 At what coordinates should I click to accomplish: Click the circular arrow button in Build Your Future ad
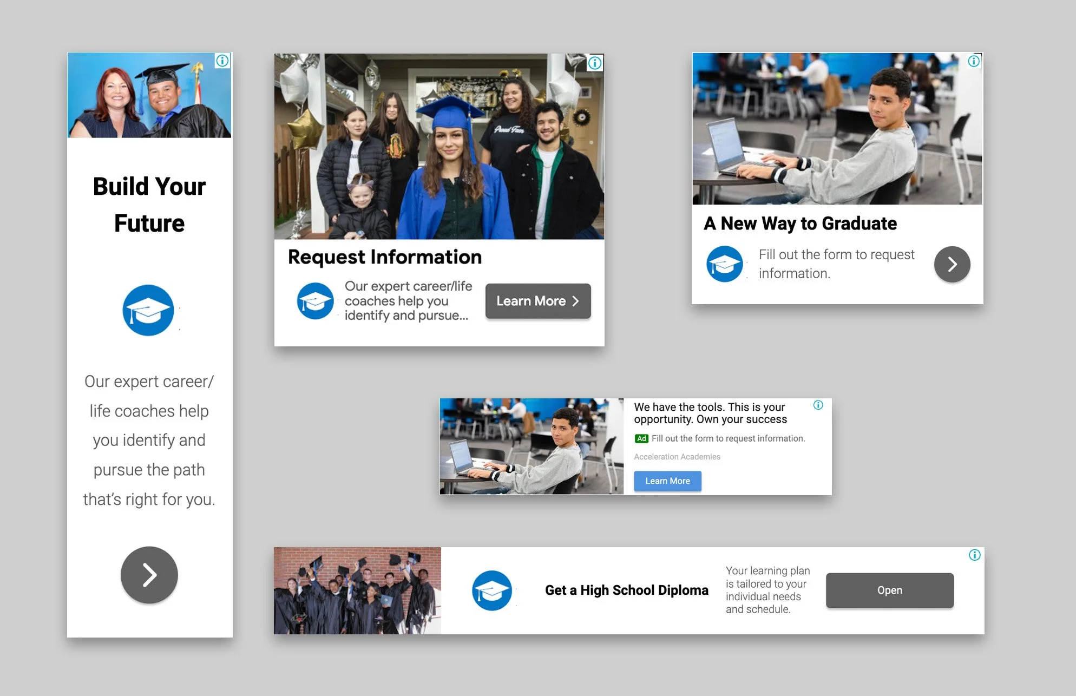pos(149,575)
